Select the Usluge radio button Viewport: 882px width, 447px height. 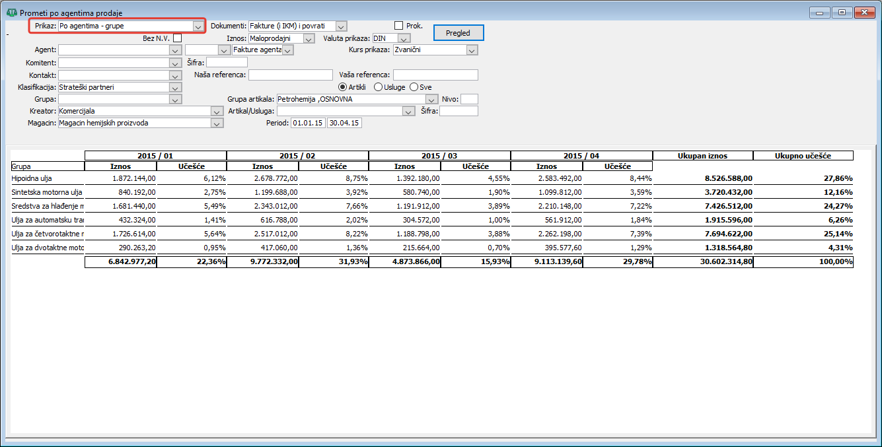[x=378, y=87]
